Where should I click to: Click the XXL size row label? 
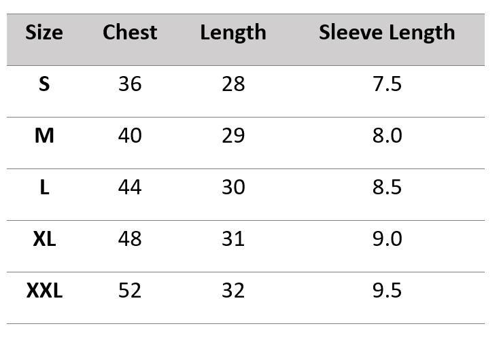(44, 291)
